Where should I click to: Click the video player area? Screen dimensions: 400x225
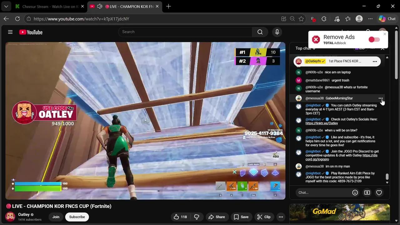tap(145, 121)
